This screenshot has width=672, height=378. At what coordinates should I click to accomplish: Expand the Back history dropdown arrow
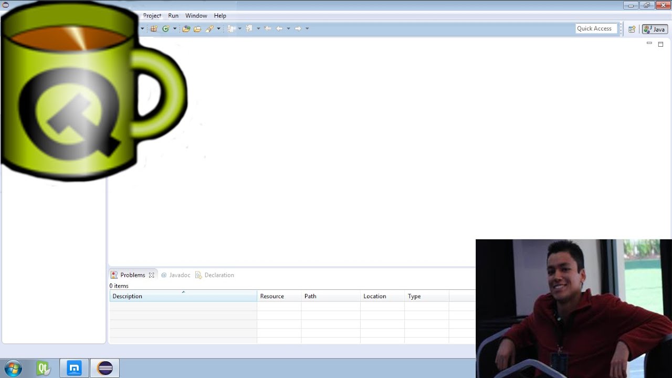tap(288, 29)
